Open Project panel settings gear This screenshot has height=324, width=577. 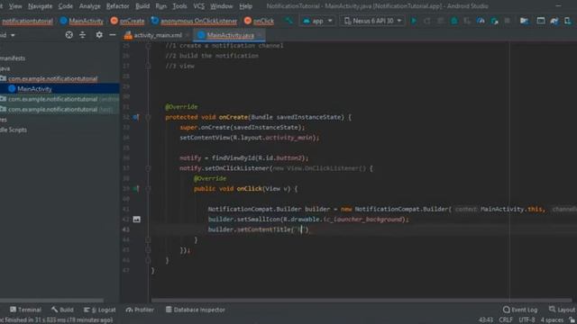[x=99, y=35]
